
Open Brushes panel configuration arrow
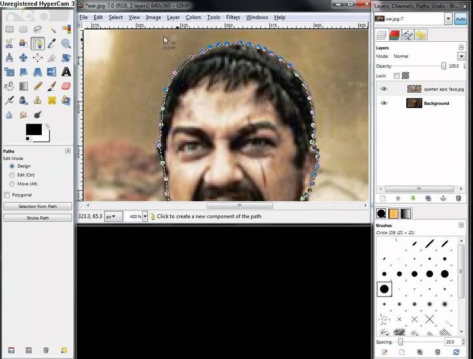click(461, 225)
